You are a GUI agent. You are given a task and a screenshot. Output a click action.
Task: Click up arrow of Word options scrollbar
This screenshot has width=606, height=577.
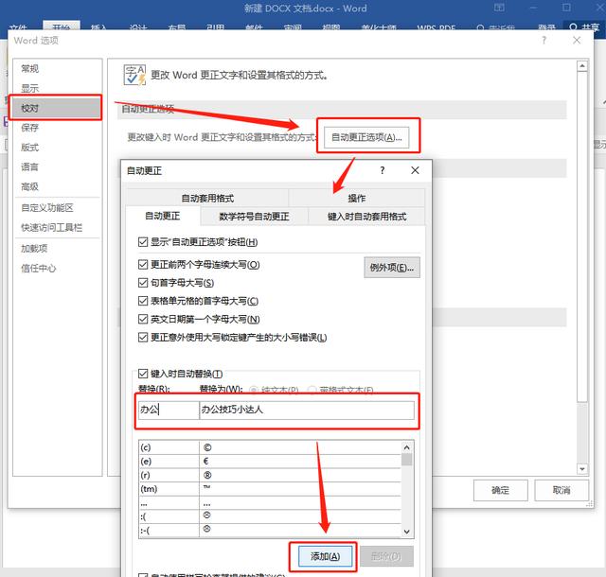click(x=582, y=66)
